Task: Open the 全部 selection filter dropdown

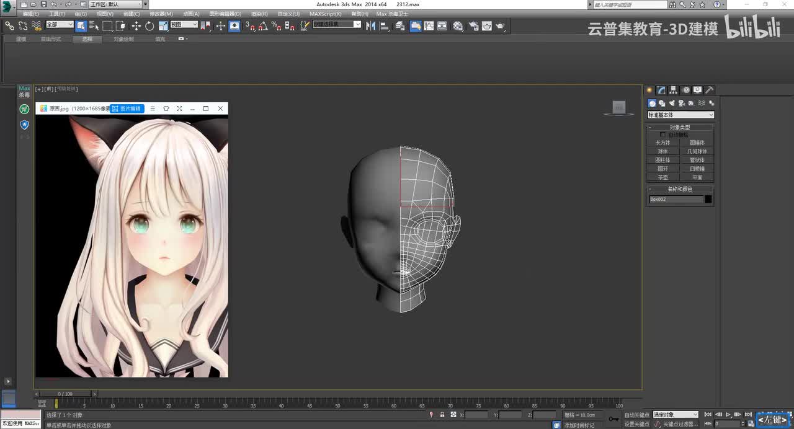Action: click(60, 25)
